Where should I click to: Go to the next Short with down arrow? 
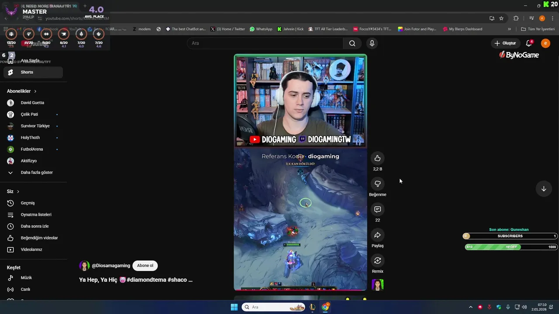tap(544, 189)
